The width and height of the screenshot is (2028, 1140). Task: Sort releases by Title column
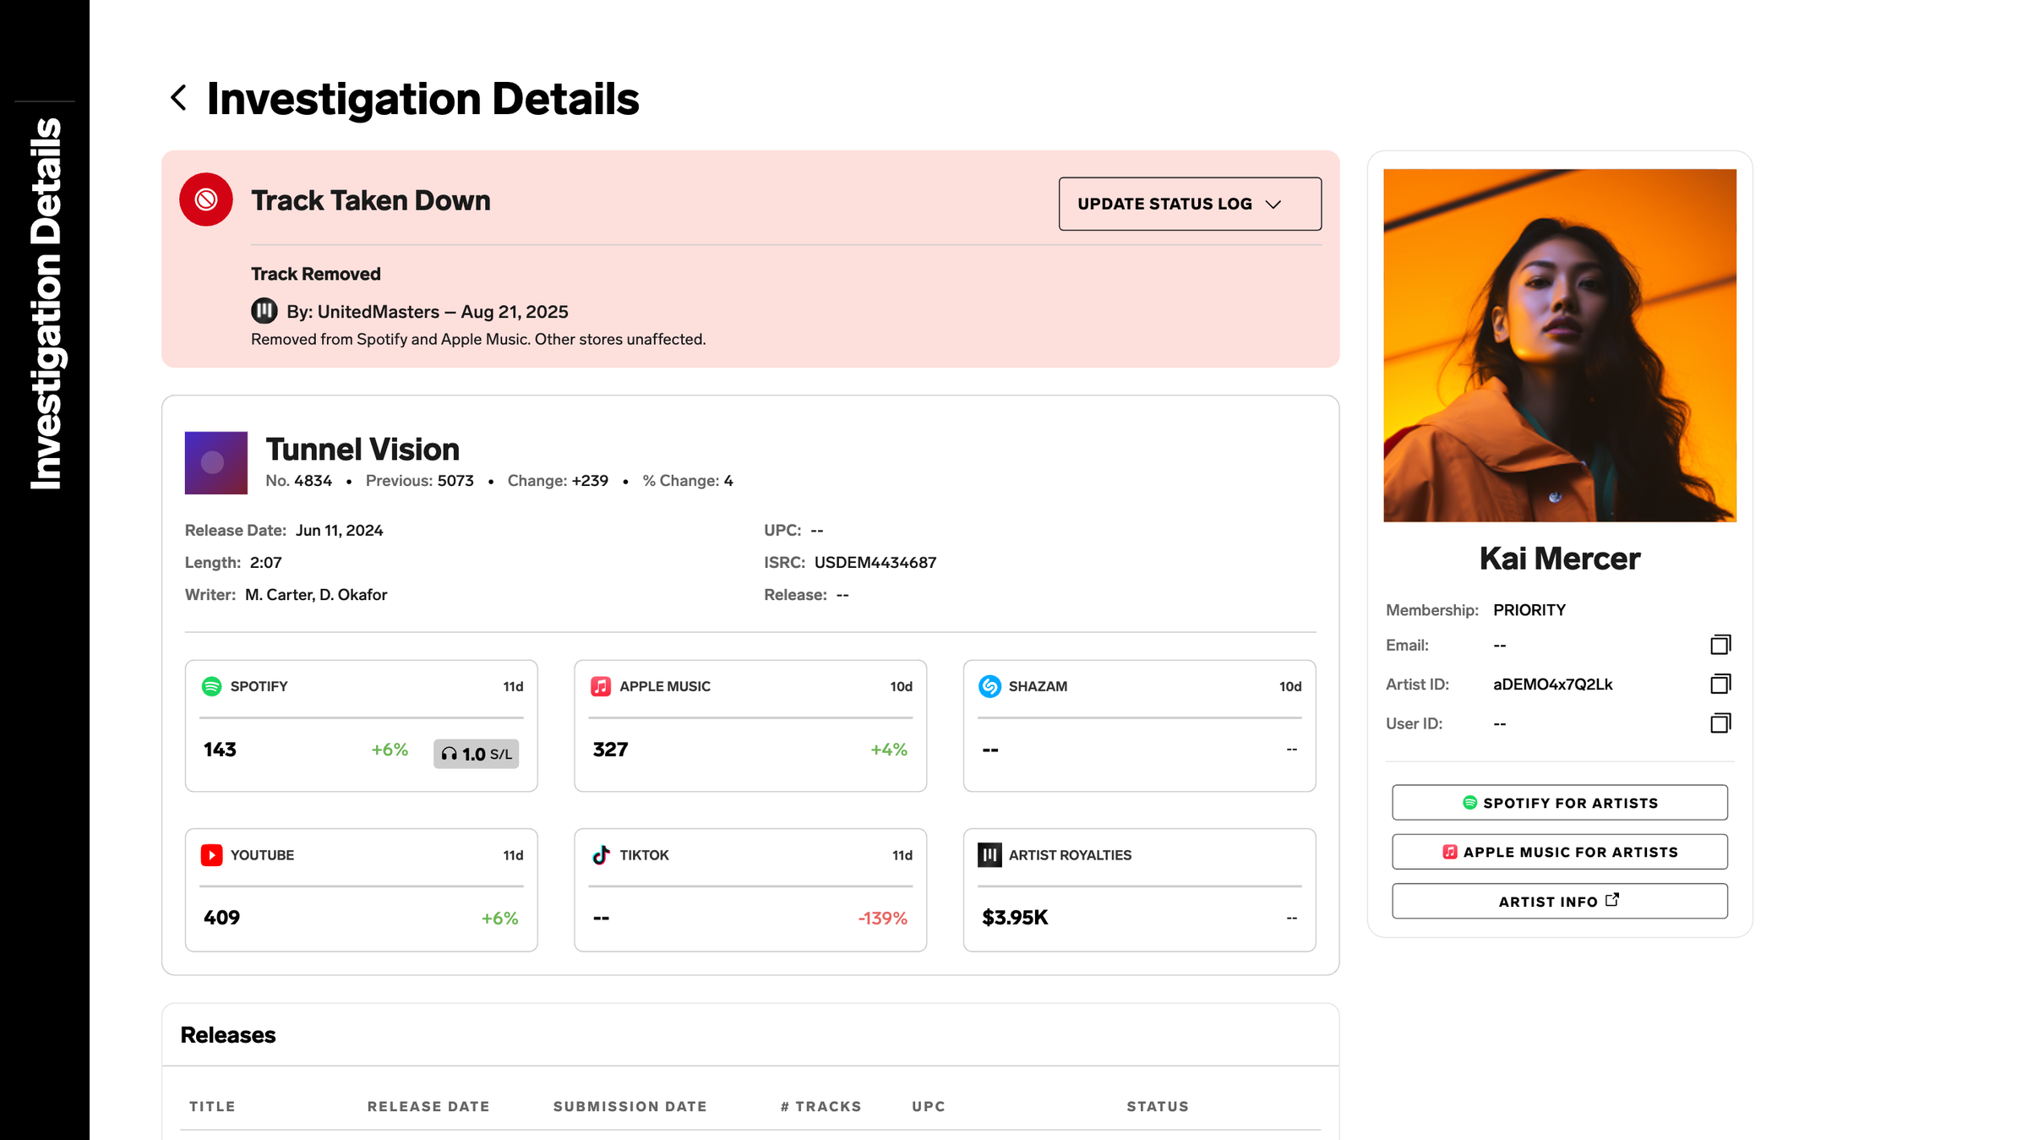tap(212, 1106)
